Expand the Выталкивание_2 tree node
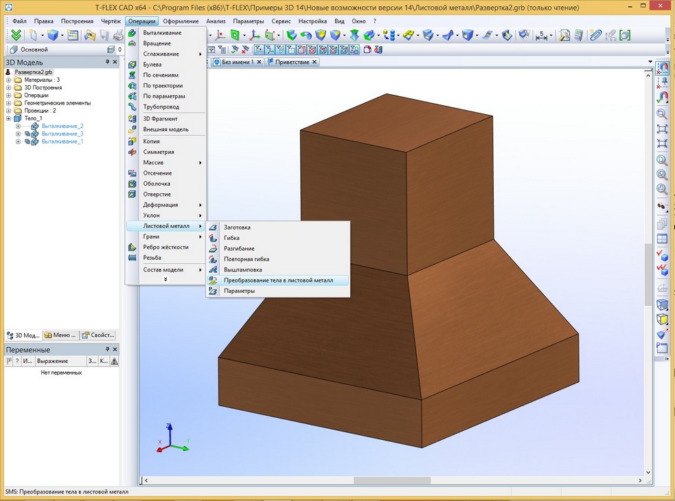 [x=19, y=126]
